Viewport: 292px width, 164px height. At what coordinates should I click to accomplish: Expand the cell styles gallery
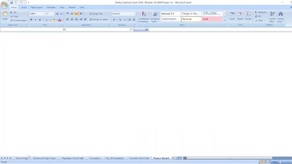(x=224, y=20)
